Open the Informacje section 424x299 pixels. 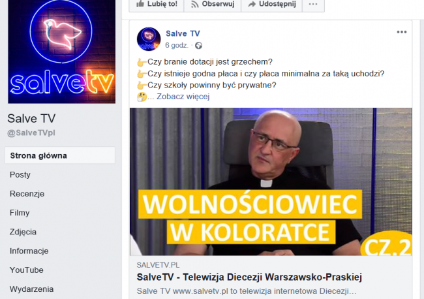tap(29, 251)
